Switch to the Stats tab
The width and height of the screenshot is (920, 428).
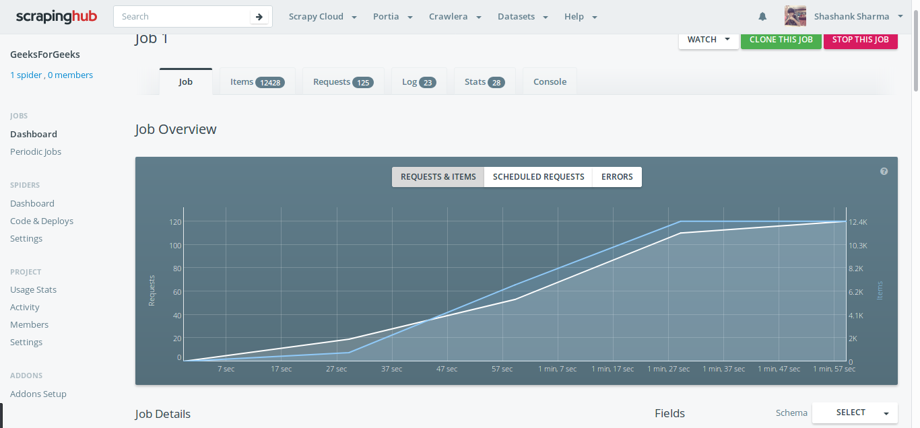(484, 81)
